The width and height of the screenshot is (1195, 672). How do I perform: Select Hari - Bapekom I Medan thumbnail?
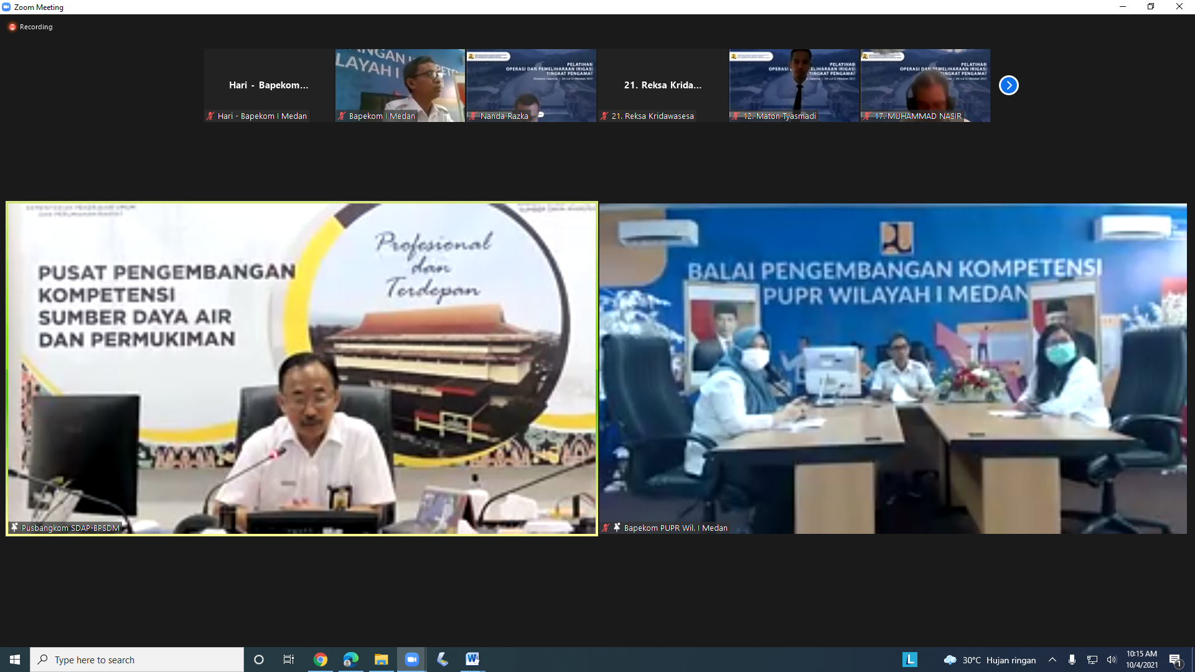[x=269, y=85]
